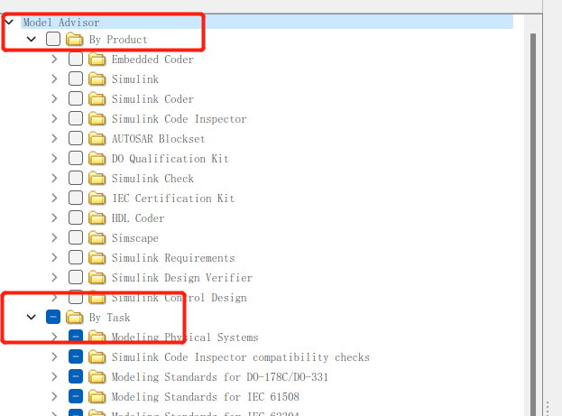Enable the Simulink Check checkbox

[76, 179]
